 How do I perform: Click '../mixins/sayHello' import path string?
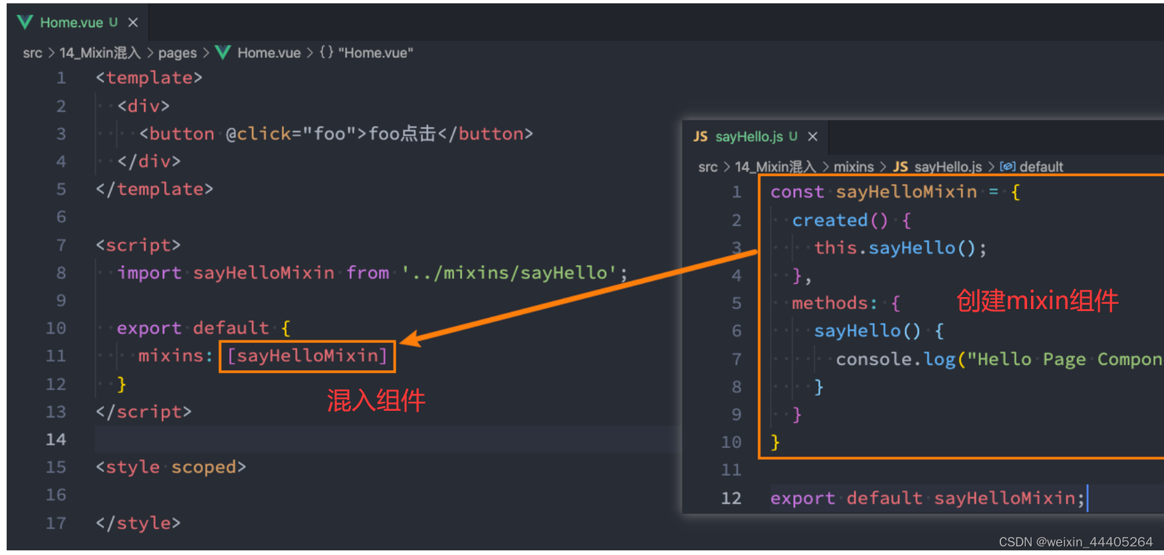(509, 273)
